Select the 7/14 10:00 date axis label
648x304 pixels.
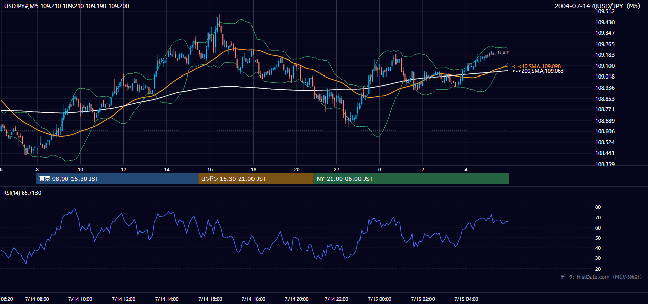click(x=81, y=299)
